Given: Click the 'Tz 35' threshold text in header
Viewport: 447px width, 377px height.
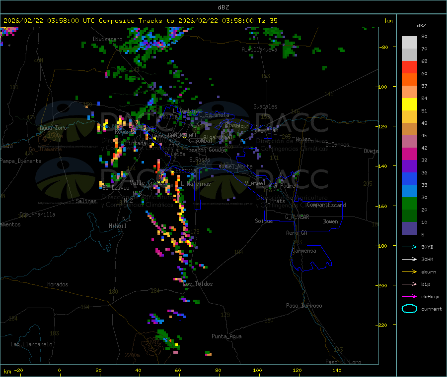Looking at the screenshot, I should pos(267,21).
